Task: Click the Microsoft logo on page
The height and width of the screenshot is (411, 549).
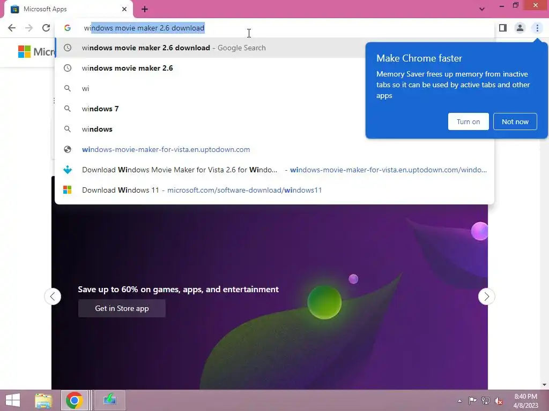Action: click(x=36, y=52)
